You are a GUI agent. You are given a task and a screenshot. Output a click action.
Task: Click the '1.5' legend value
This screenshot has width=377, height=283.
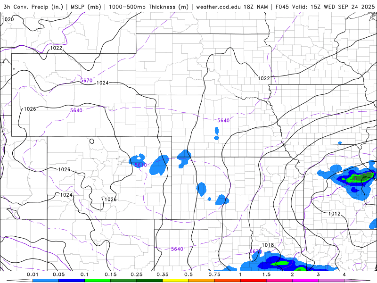point(266,275)
